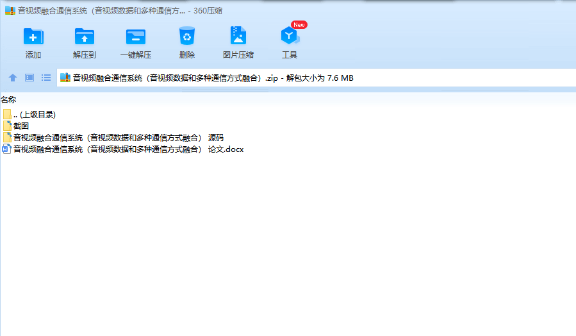Go up one level with the up-arrow icon
This screenshot has height=336, width=576.
point(12,78)
